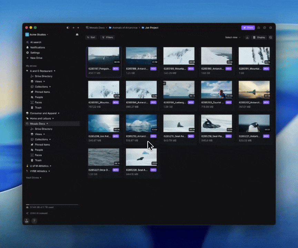Click the download icon beside Display
This screenshot has width=298, height=248.
[247, 37]
